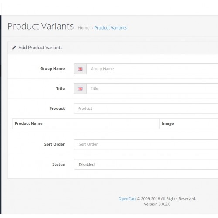Image resolution: width=218 pixels, height=218 pixels.
Task: Click the Image column header
Action: tap(168, 123)
